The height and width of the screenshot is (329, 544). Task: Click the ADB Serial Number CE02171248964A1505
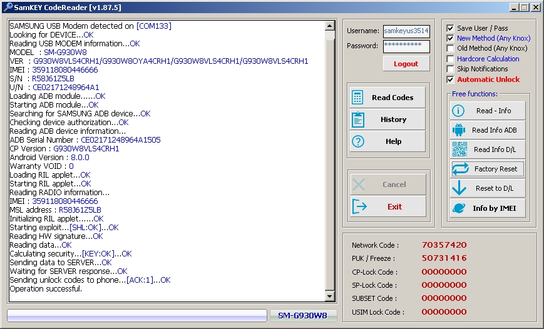pos(121,140)
